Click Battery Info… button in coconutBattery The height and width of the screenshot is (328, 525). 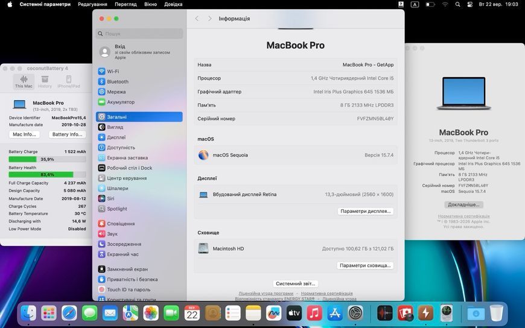click(68, 134)
